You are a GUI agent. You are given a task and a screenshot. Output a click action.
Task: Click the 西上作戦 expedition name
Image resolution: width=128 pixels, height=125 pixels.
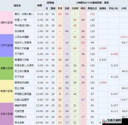point(19,88)
